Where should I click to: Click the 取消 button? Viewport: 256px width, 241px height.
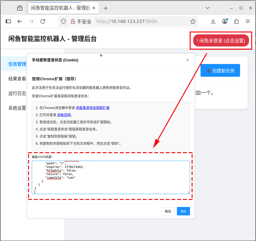tap(168, 211)
